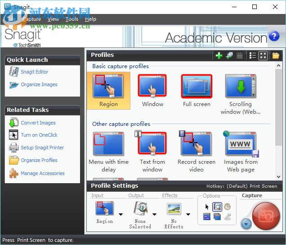
Task: Click the profiles list scroll up arrow
Action: coord(278,65)
